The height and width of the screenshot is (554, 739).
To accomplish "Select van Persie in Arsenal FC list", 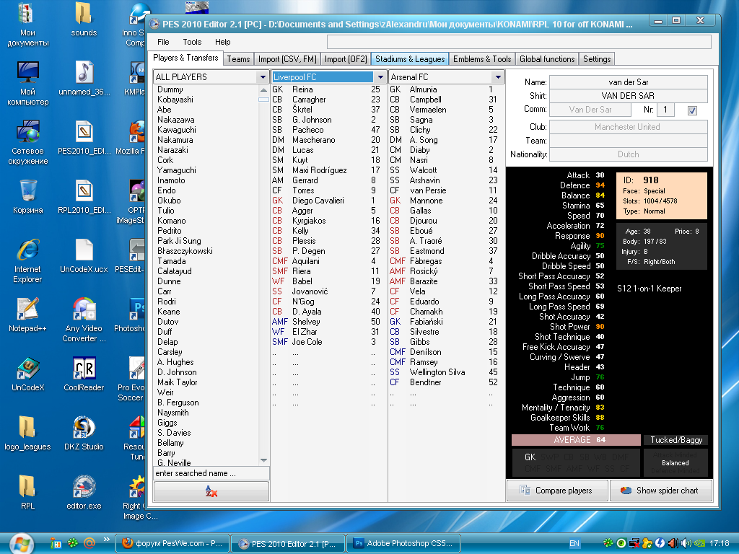I will pyautogui.click(x=446, y=190).
